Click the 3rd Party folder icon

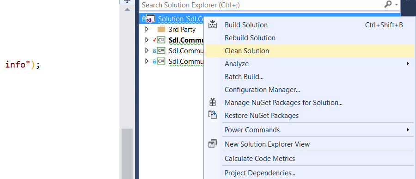161,29
